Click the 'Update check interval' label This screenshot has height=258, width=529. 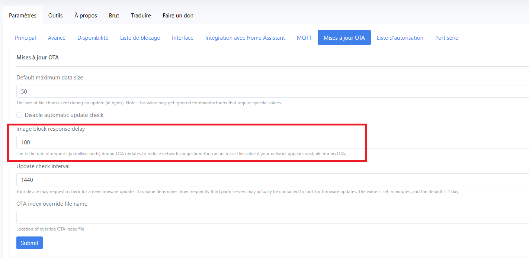tap(43, 166)
